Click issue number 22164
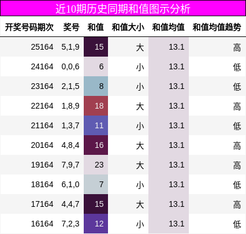This screenshot has height=234, width=246. click(42, 106)
